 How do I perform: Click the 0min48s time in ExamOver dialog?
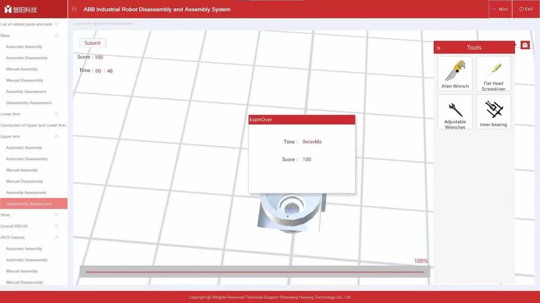click(x=312, y=141)
